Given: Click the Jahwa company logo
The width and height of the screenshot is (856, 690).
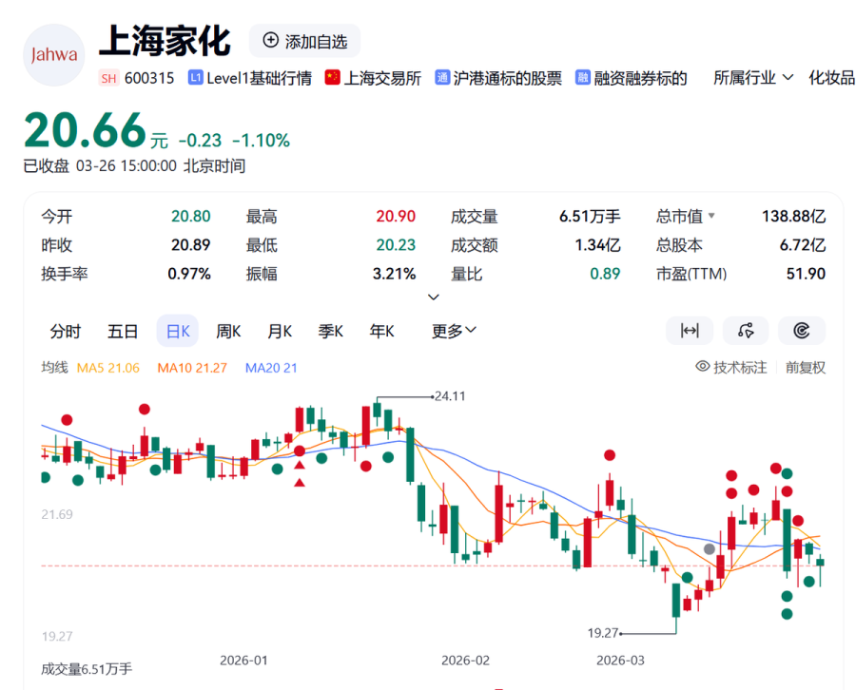Looking at the screenshot, I should click(54, 55).
